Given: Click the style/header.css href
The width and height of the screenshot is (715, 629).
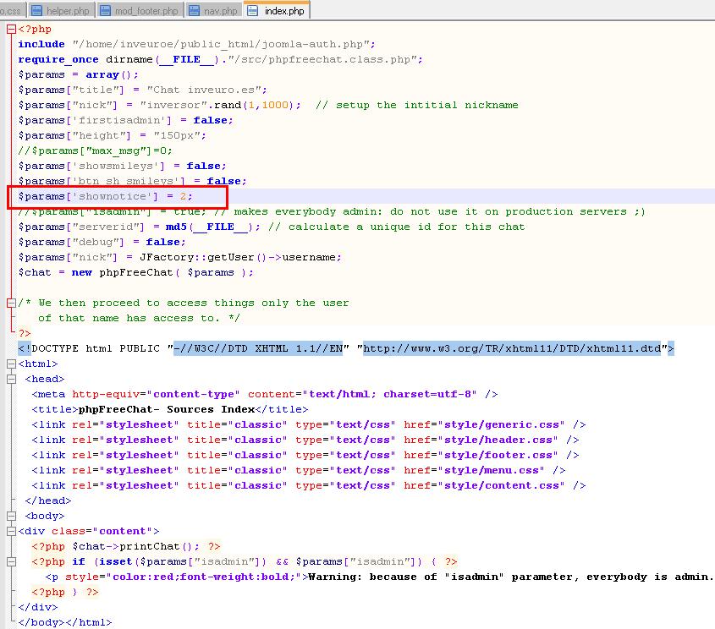Looking at the screenshot, I should pos(498,440).
